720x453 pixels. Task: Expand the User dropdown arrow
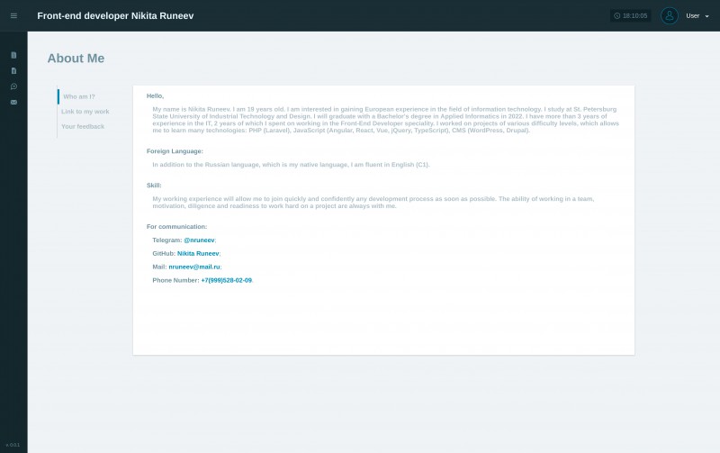coord(706,16)
